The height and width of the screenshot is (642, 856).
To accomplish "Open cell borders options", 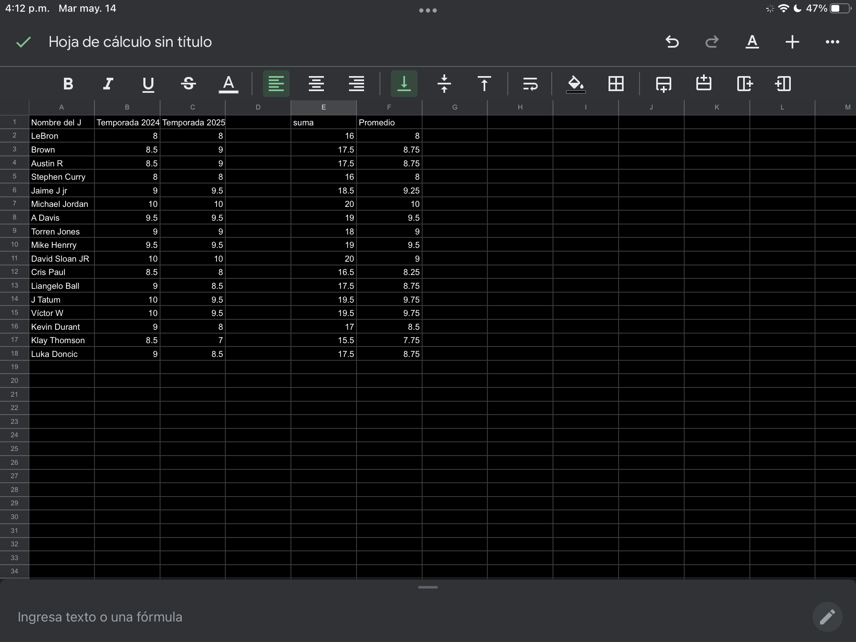I will tap(616, 84).
